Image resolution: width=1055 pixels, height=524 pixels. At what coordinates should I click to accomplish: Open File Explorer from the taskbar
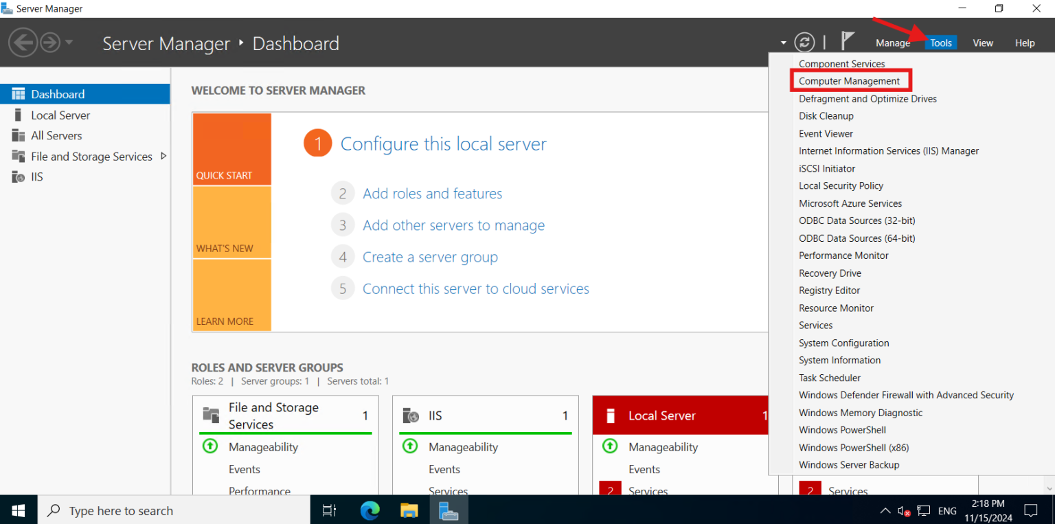(x=409, y=510)
